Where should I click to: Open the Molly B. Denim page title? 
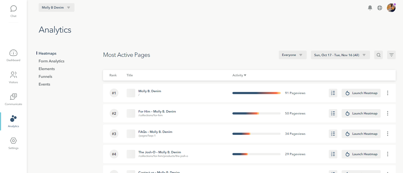150,91
